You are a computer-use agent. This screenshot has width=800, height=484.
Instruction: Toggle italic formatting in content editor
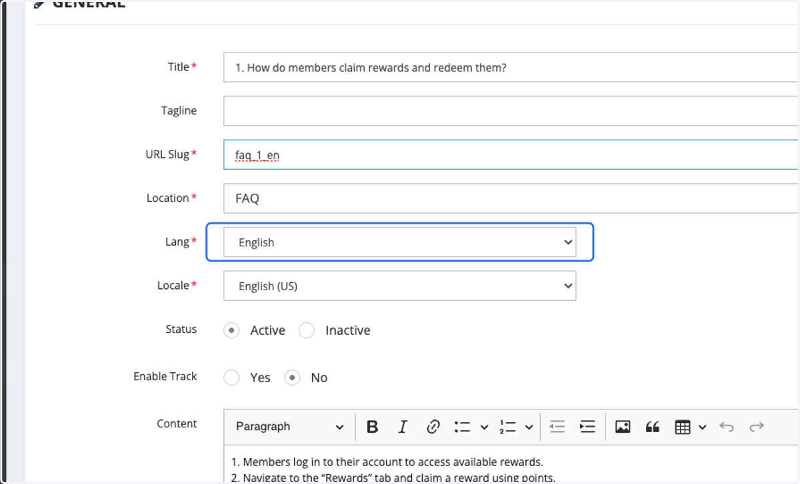point(403,427)
